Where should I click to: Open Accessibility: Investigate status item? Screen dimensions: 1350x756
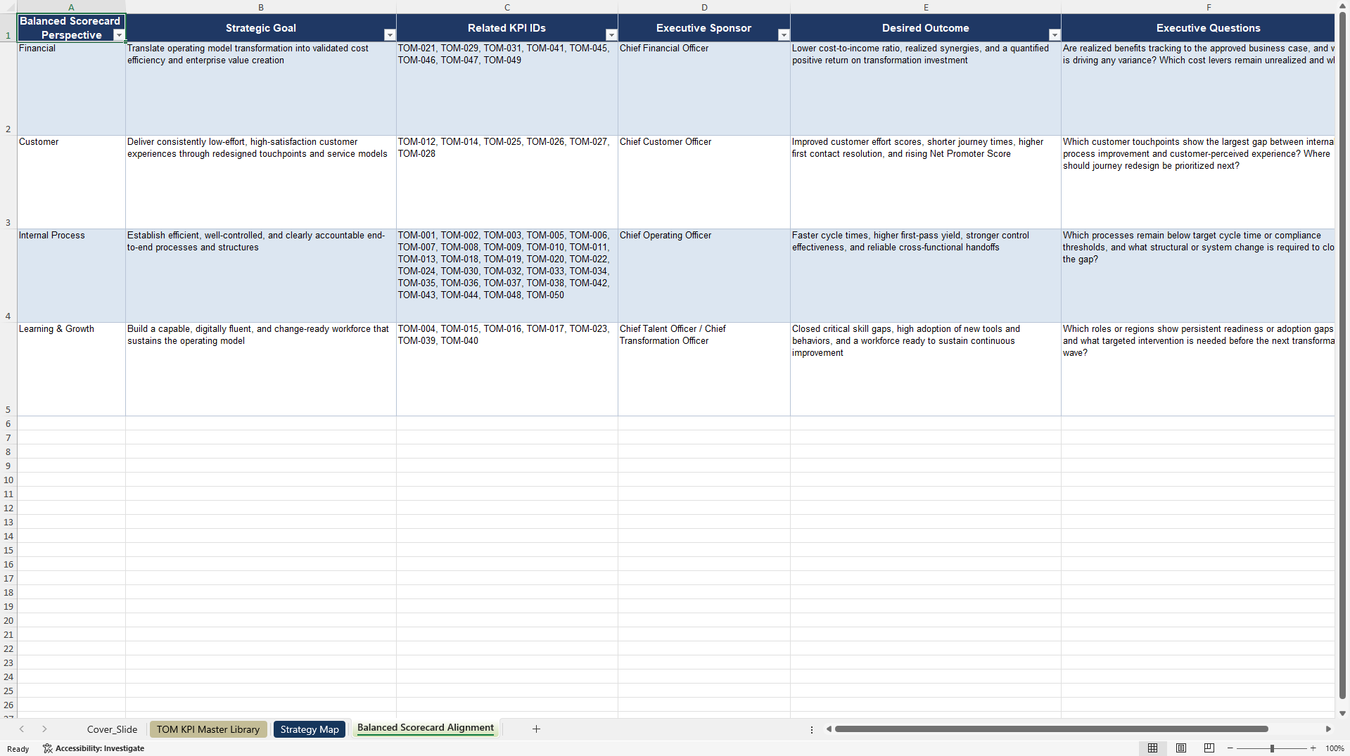pyautogui.click(x=94, y=748)
